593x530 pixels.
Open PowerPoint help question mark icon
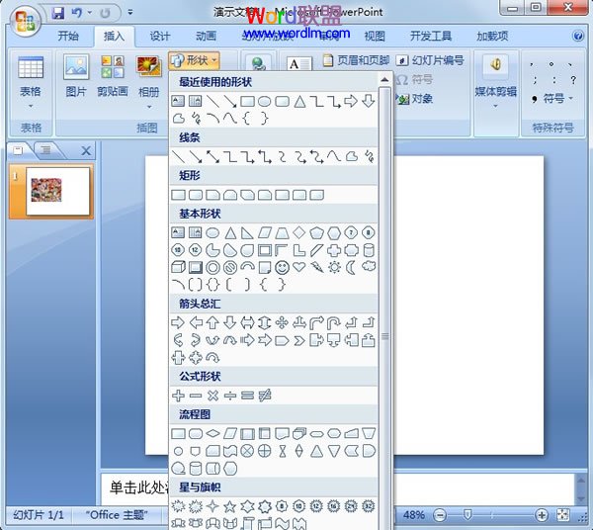(578, 36)
